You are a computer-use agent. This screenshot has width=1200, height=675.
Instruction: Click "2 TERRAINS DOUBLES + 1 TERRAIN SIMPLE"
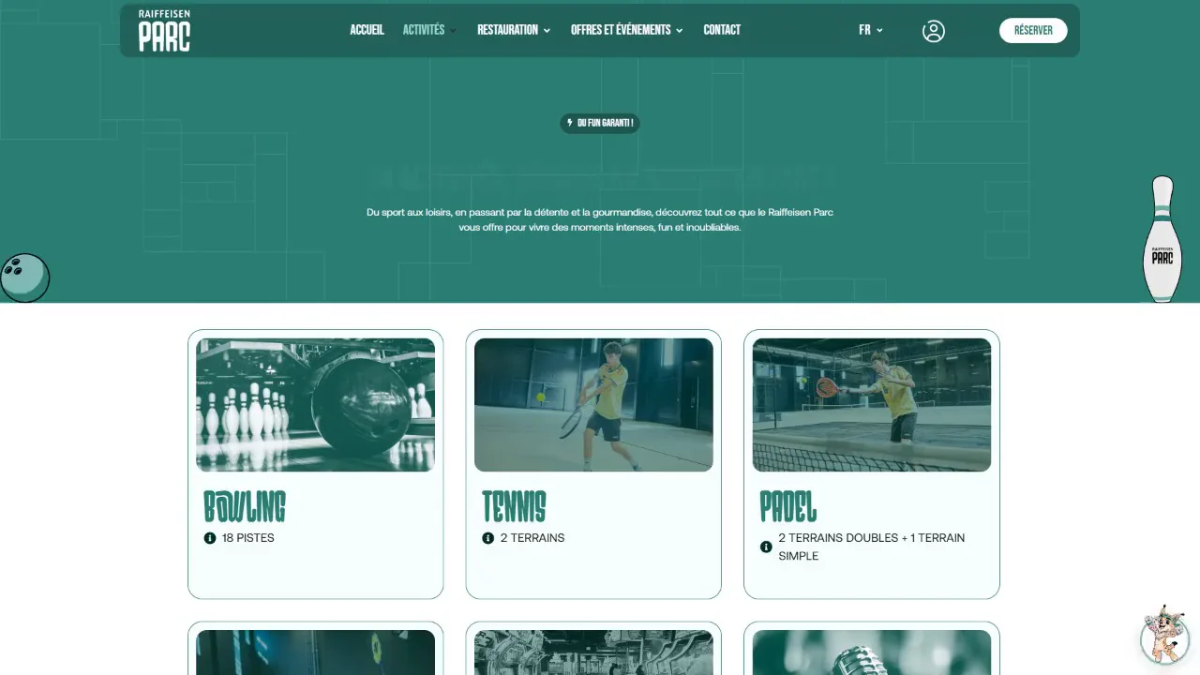click(872, 547)
